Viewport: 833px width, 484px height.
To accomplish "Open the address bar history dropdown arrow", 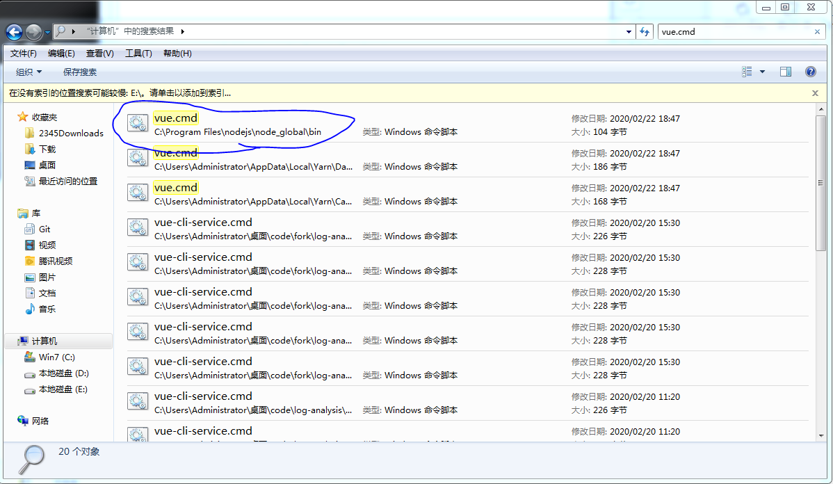I will (629, 32).
